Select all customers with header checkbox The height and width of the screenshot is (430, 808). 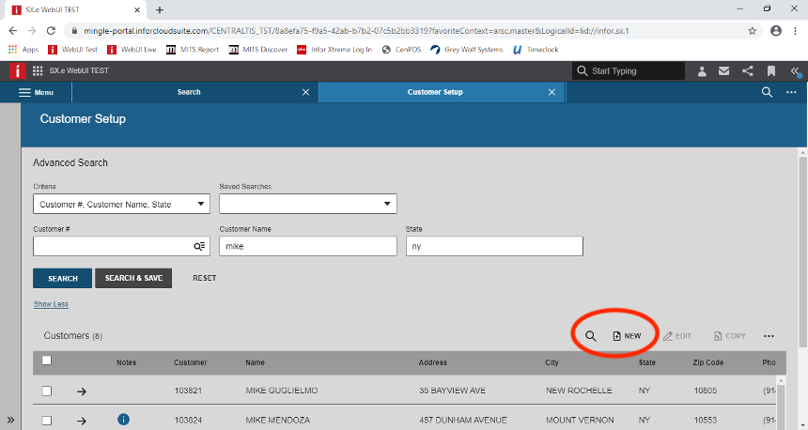(x=47, y=361)
